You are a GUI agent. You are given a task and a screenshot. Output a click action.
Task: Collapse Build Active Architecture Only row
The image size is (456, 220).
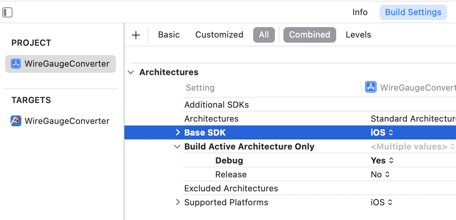click(x=177, y=146)
